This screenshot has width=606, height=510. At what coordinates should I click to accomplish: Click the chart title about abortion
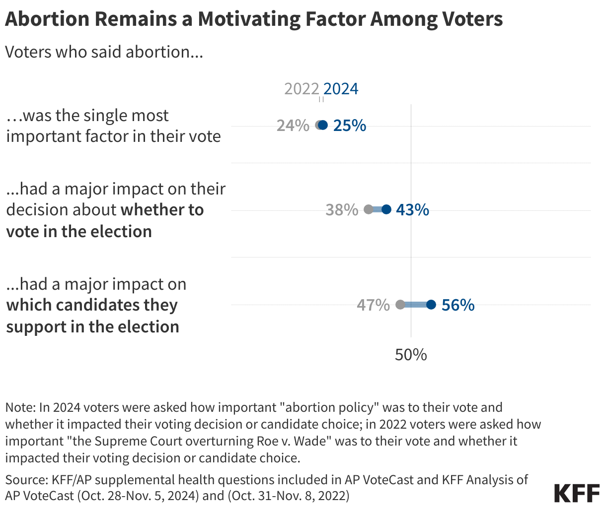[254, 19]
